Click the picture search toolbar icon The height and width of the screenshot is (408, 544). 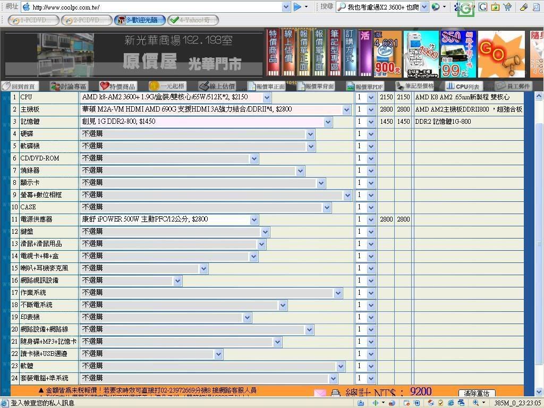click(495, 6)
